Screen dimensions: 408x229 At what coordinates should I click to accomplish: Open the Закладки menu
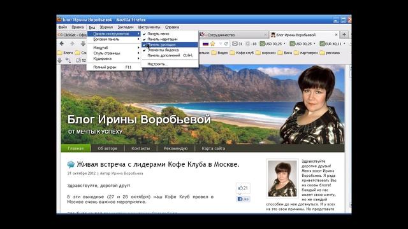point(126,27)
